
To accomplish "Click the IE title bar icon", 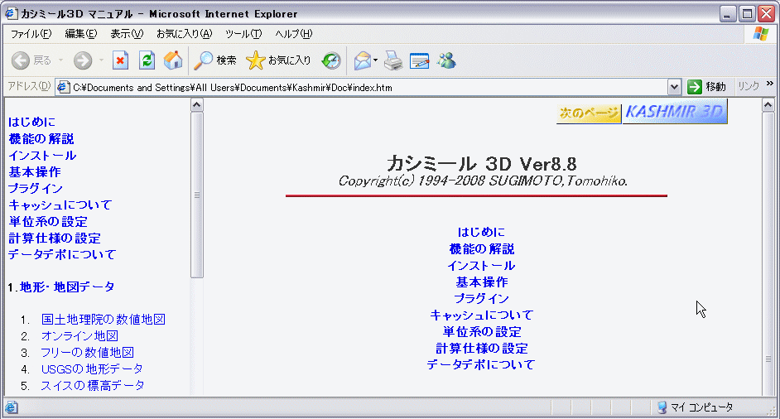I will [x=11, y=13].
